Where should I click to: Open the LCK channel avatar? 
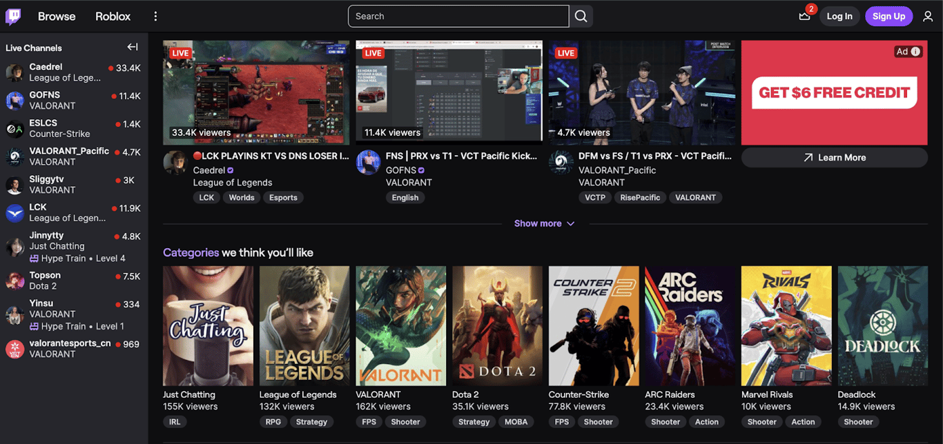point(14,212)
